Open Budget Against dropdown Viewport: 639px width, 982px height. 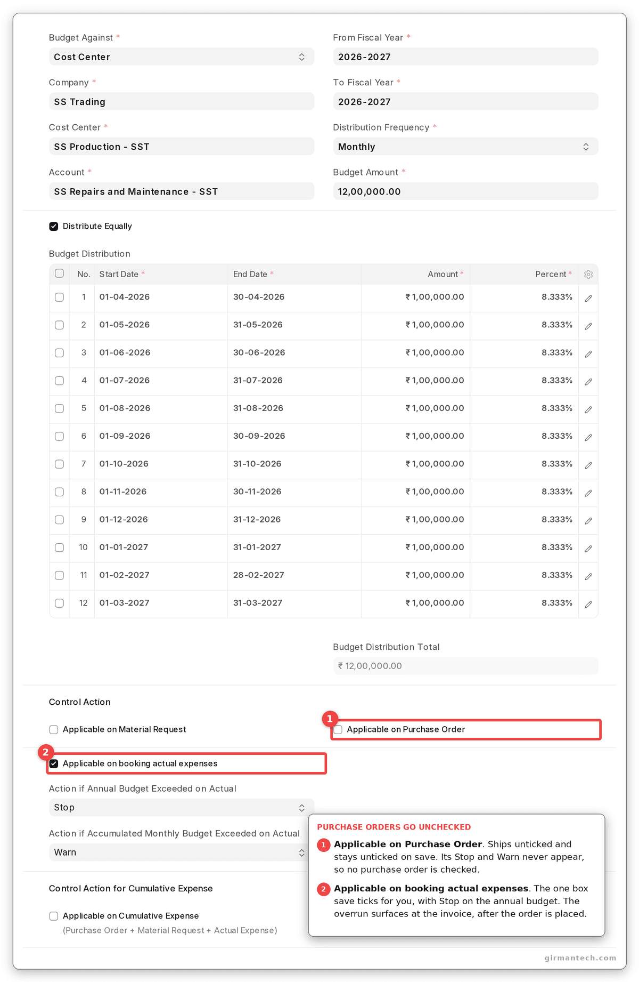(x=182, y=57)
